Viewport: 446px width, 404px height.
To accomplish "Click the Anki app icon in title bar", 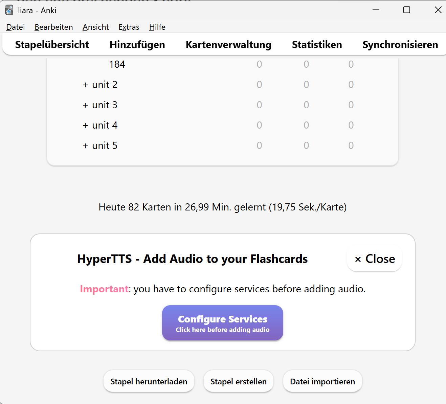I will [9, 10].
